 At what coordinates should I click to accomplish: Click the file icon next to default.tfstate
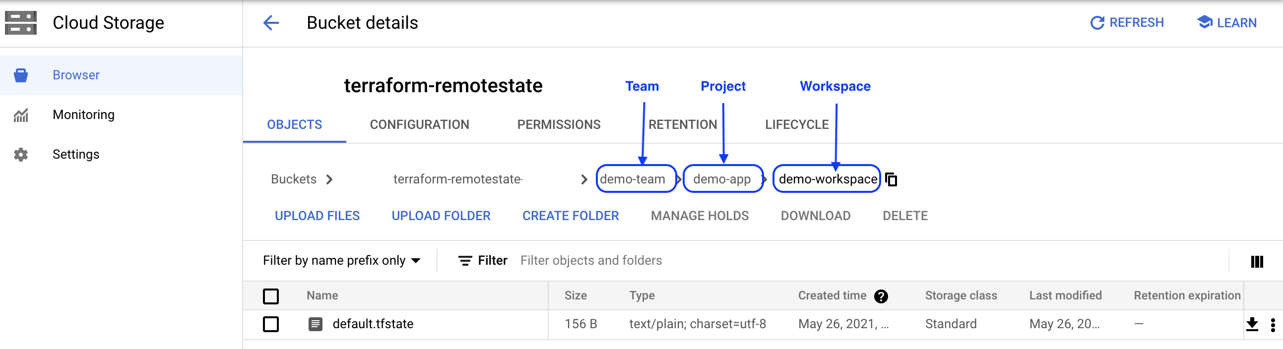click(x=315, y=325)
